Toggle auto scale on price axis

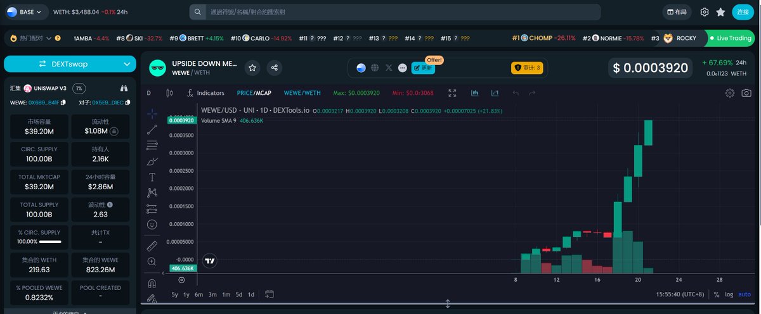(745, 294)
